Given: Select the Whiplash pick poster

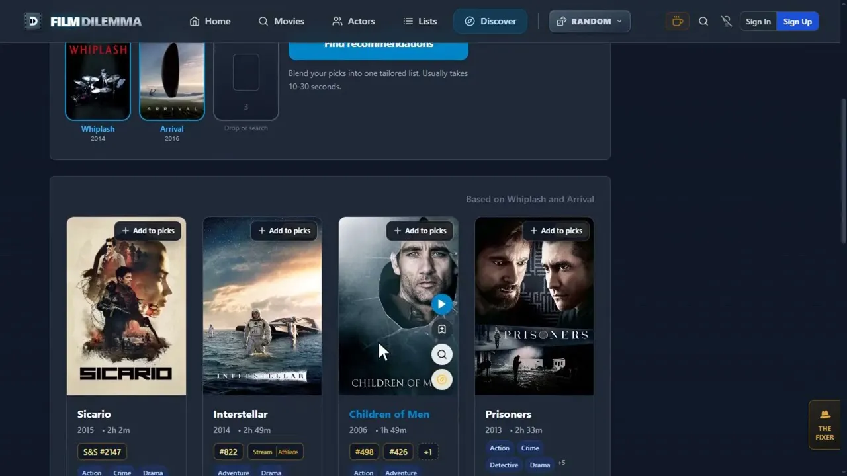Looking at the screenshot, I should click(x=98, y=81).
